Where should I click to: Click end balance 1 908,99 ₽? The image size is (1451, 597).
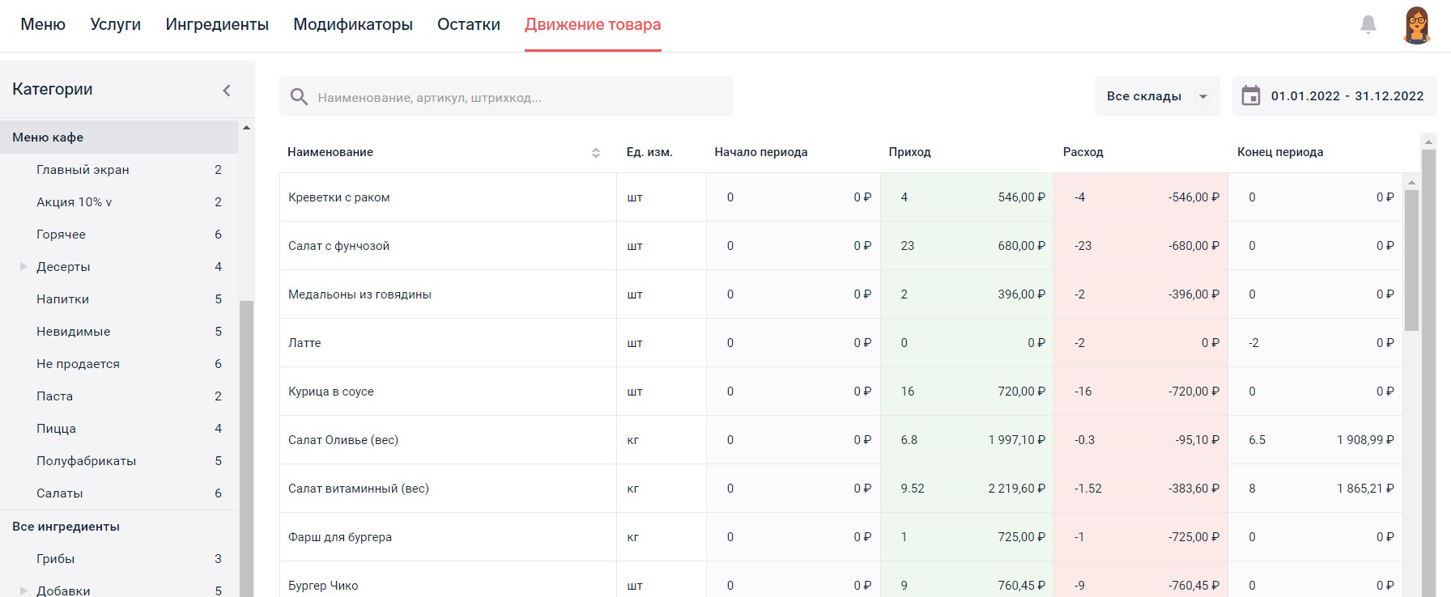click(1365, 440)
